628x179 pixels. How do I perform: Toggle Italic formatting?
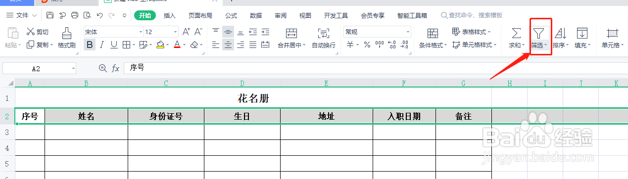click(102, 45)
